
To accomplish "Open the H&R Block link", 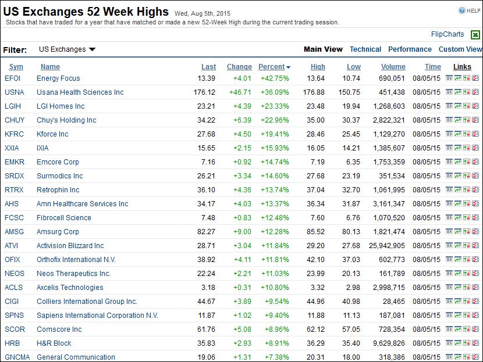I will tap(54, 343).
